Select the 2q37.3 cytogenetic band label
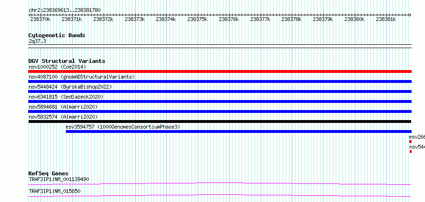 (38, 41)
